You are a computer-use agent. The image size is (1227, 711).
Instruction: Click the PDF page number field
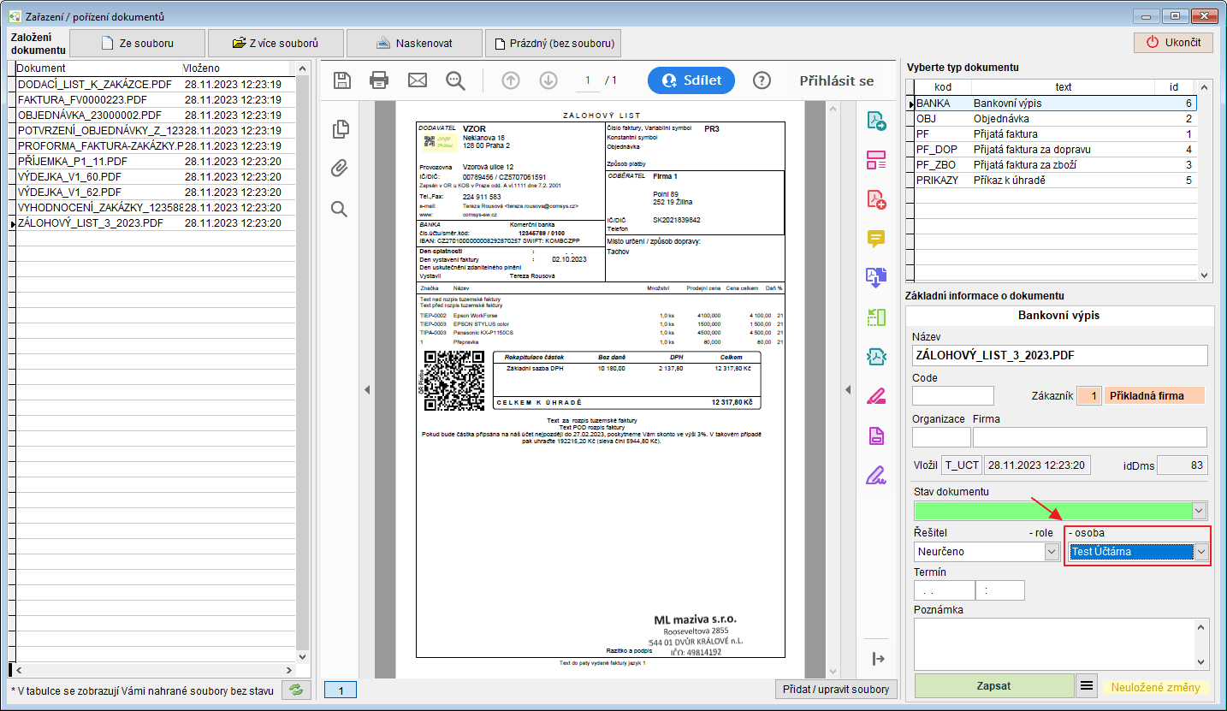click(587, 80)
